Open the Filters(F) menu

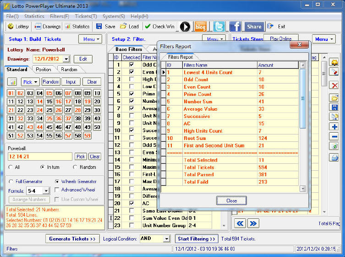pos(60,17)
